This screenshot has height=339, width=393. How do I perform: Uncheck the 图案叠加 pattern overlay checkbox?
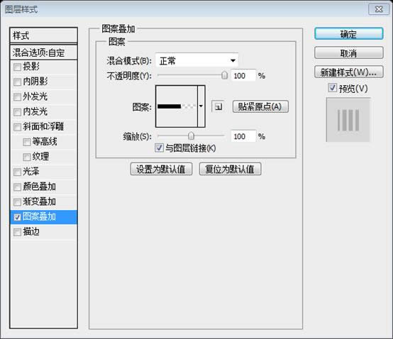point(17,217)
